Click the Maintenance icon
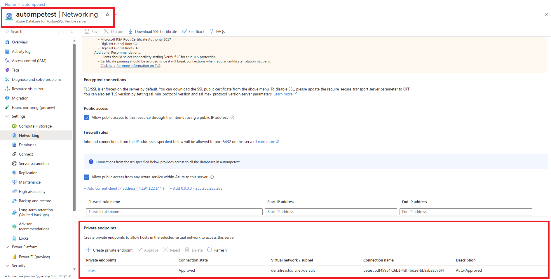Viewport: 551px width, 279px height. 14,182
